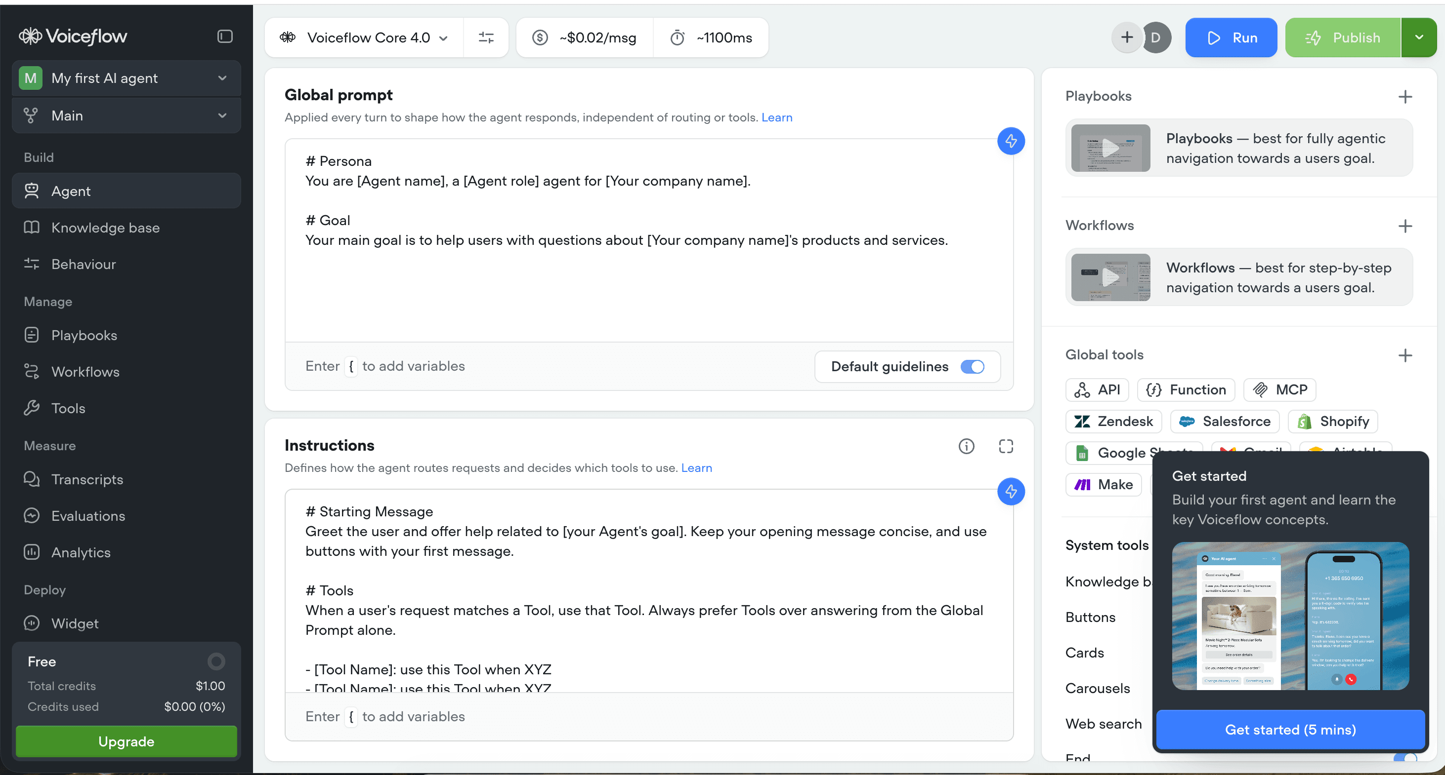Image resolution: width=1445 pixels, height=775 pixels.
Task: Play the Workflows intro video thumbnail
Action: click(1110, 277)
